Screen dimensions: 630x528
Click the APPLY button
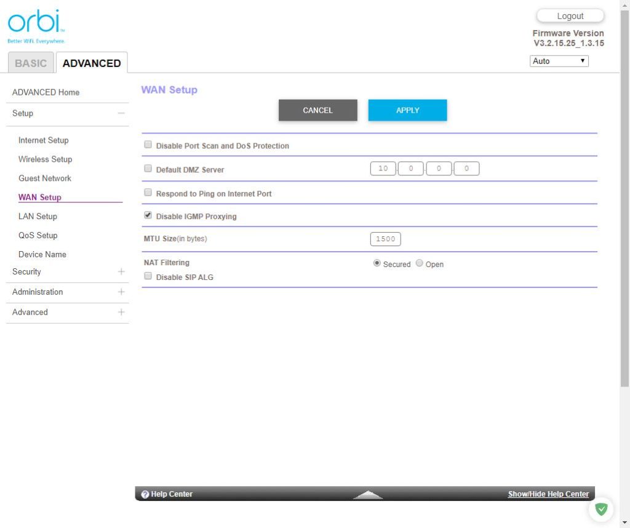pyautogui.click(x=407, y=110)
